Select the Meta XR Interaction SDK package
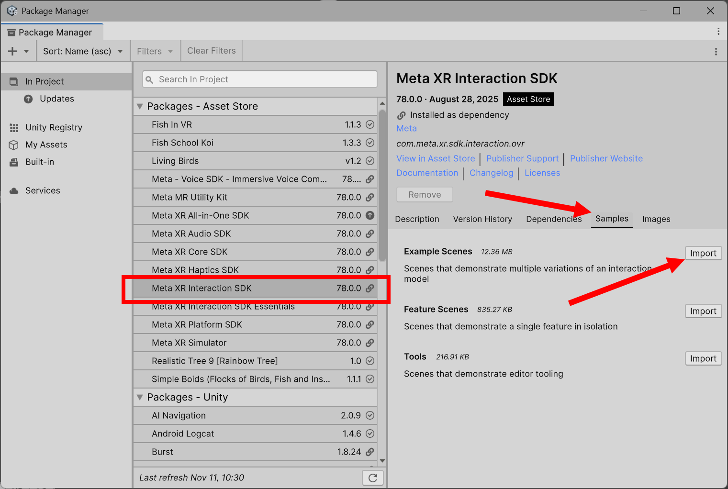728x489 pixels. [x=256, y=288]
